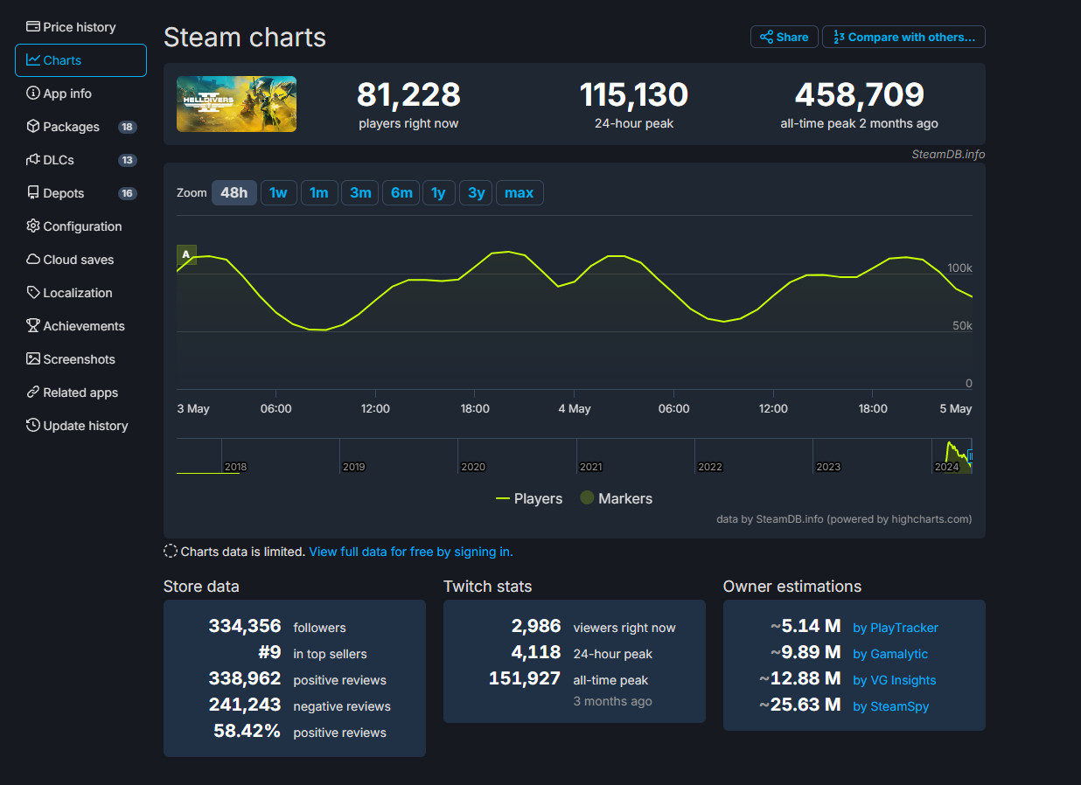Viewport: 1081px width, 785px height.
Task: Click the Helldivers 2 game thumbnail
Action: 236,104
